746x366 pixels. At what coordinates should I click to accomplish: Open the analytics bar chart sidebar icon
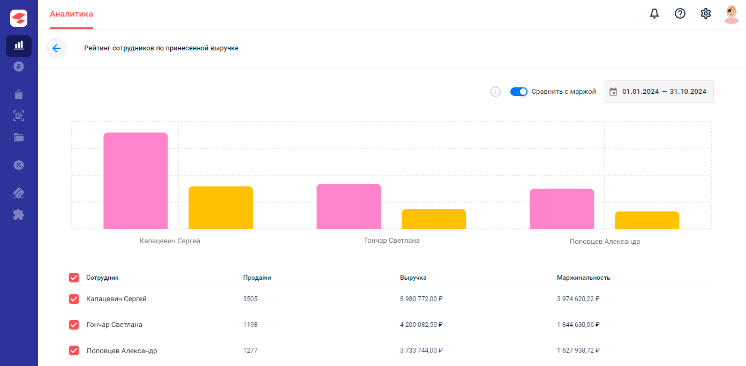pos(19,46)
